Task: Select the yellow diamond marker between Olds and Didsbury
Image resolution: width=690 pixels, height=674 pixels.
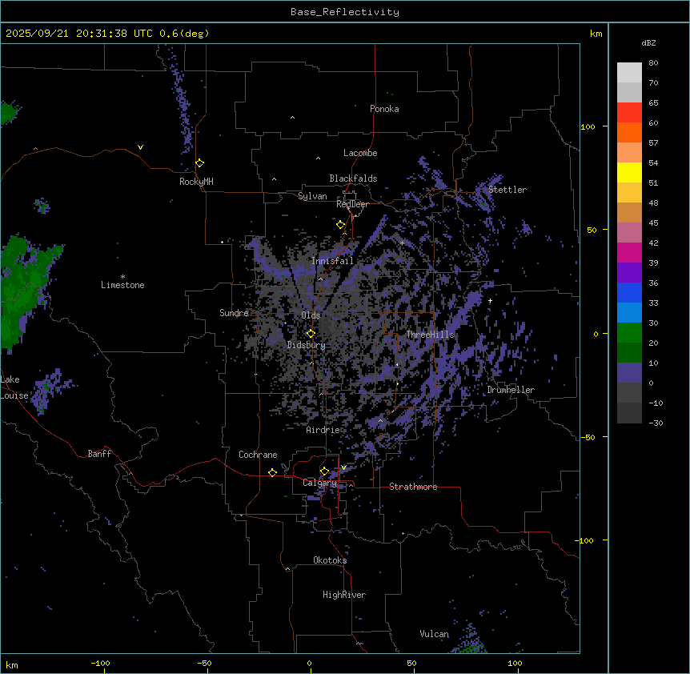Action: 311,333
